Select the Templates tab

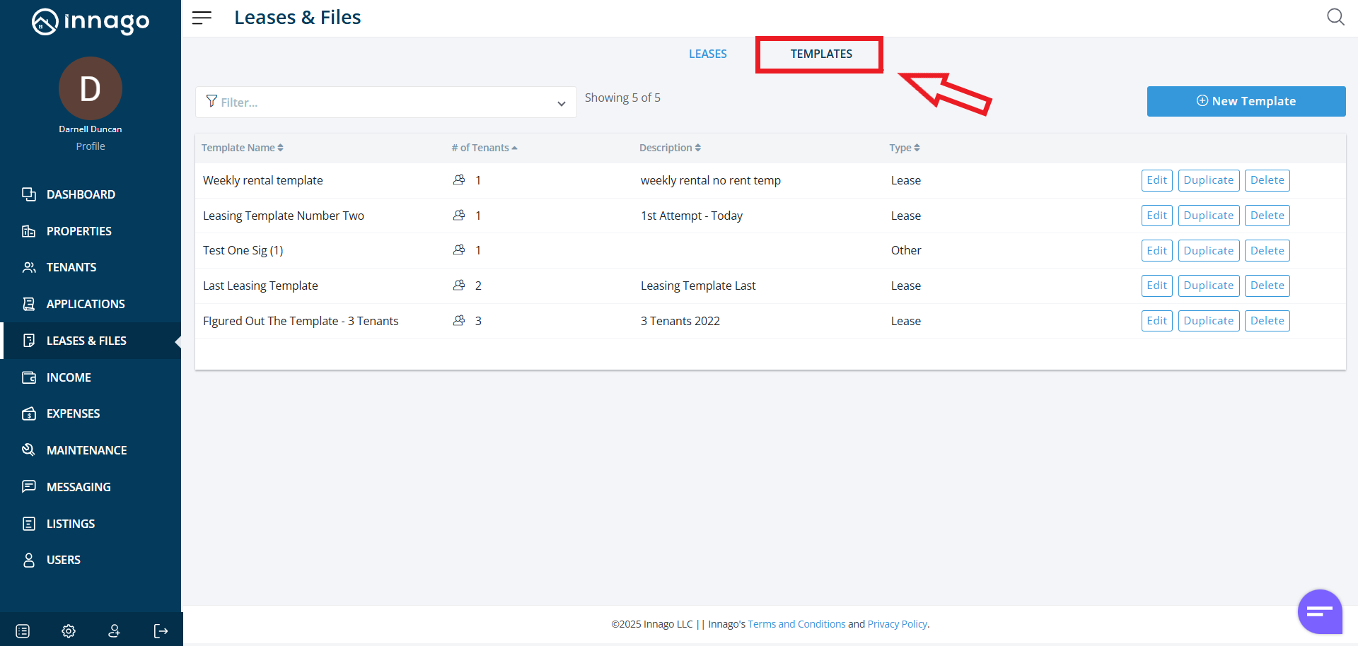tap(820, 54)
